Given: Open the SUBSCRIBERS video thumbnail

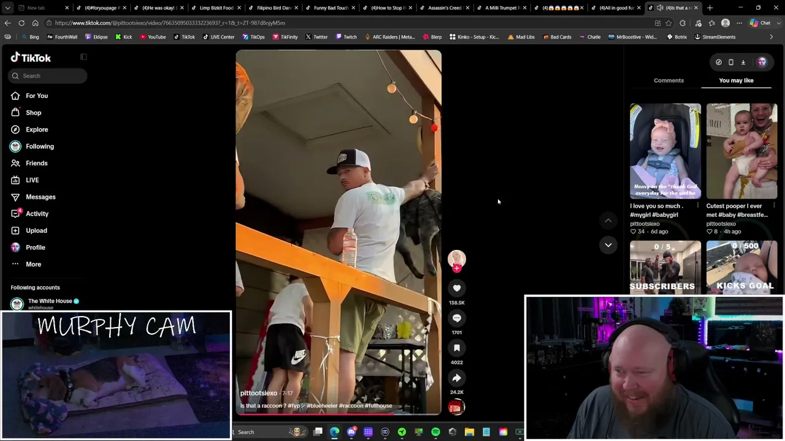Looking at the screenshot, I should (x=665, y=268).
